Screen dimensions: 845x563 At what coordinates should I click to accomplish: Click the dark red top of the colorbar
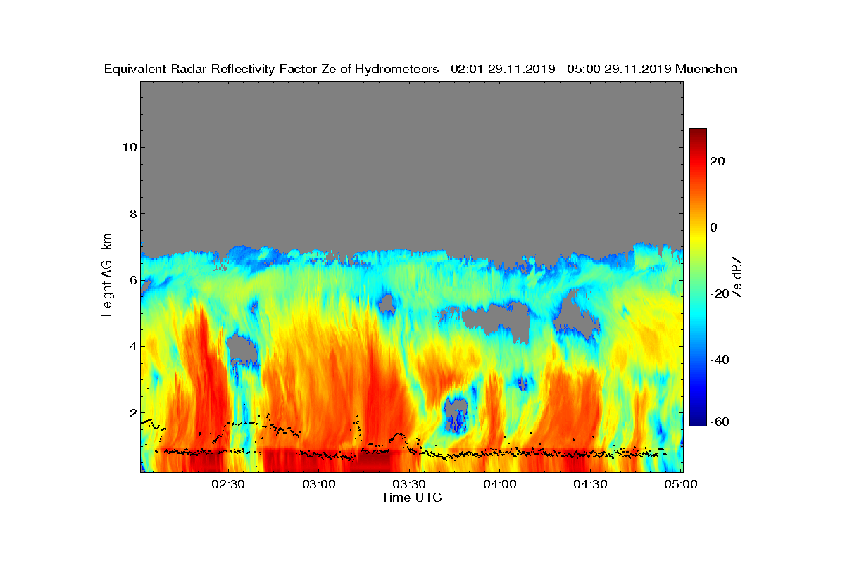(698, 134)
